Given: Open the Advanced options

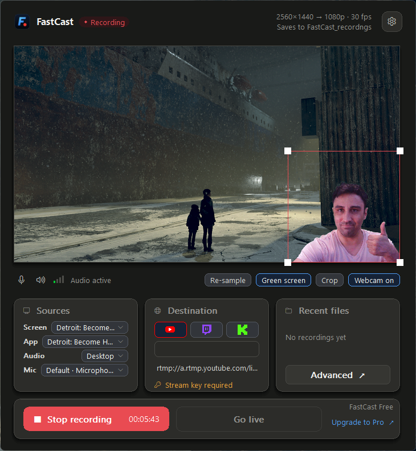Looking at the screenshot, I should [338, 375].
